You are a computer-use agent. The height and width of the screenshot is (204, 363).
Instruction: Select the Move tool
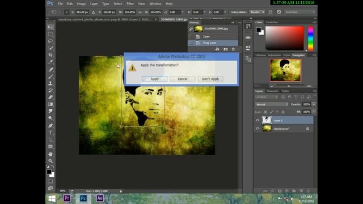50,27
